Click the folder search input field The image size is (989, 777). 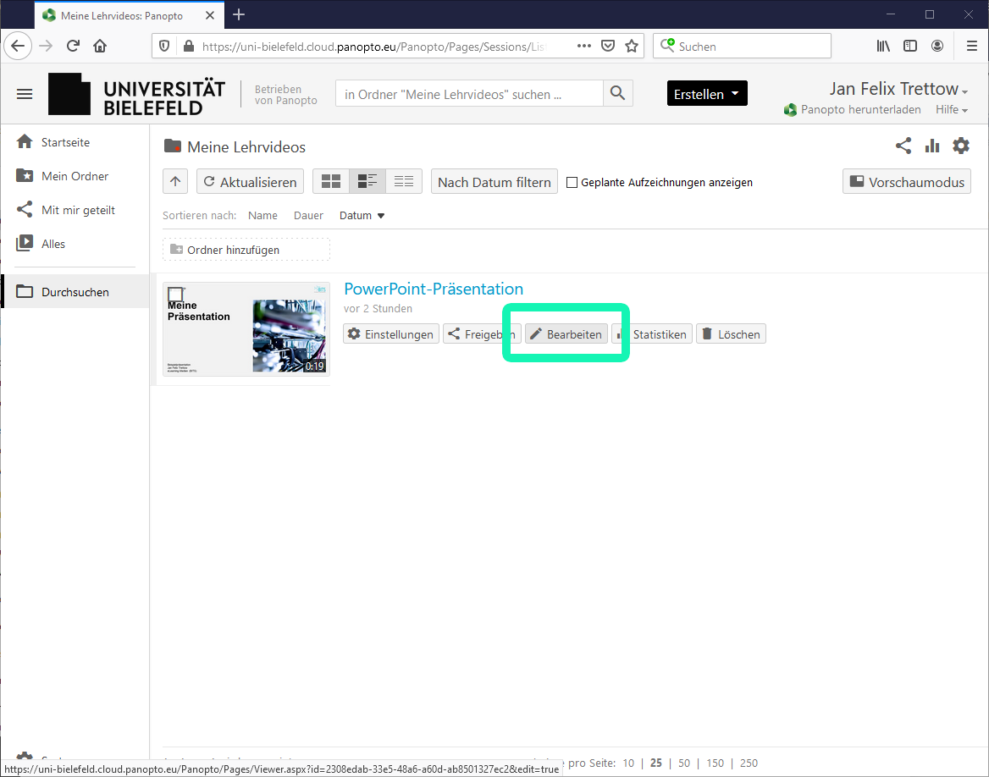[x=469, y=95]
